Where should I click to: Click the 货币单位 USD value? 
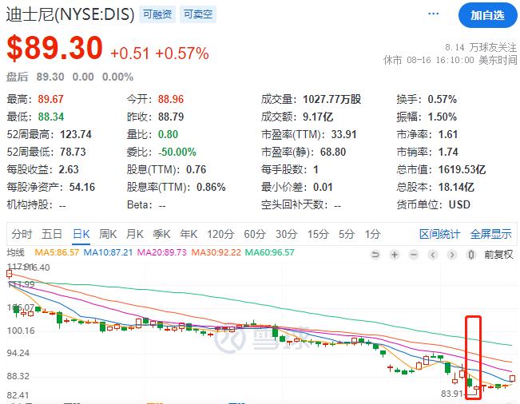[459, 205]
